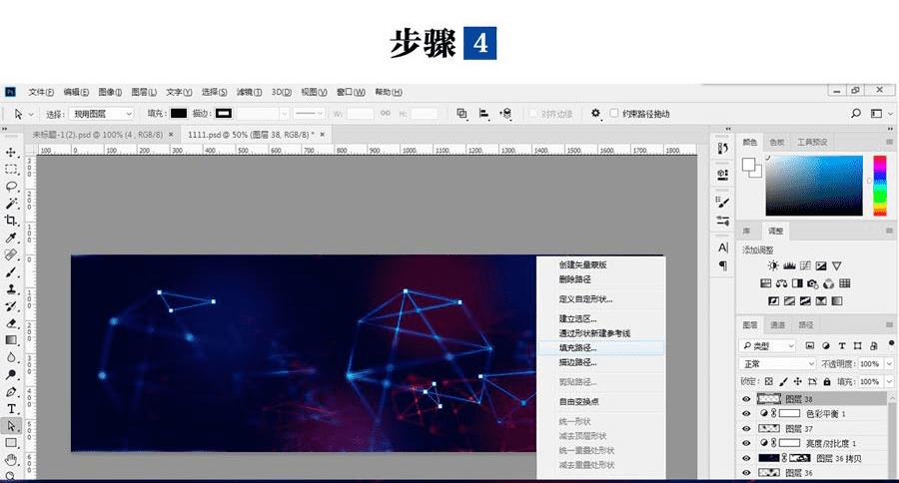Hide 亮度/对比度 1 layer

pos(746,443)
